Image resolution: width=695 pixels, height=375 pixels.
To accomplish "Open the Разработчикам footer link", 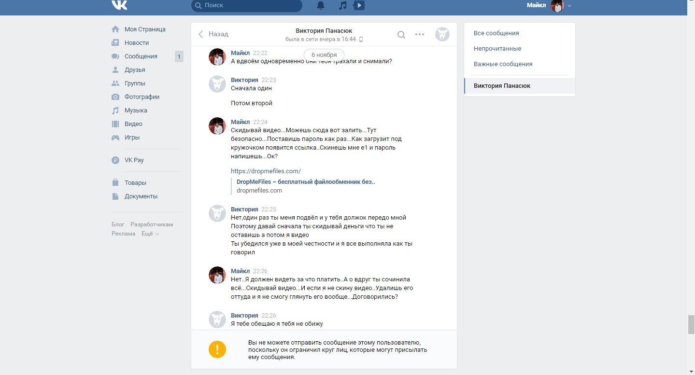I will pos(152,224).
